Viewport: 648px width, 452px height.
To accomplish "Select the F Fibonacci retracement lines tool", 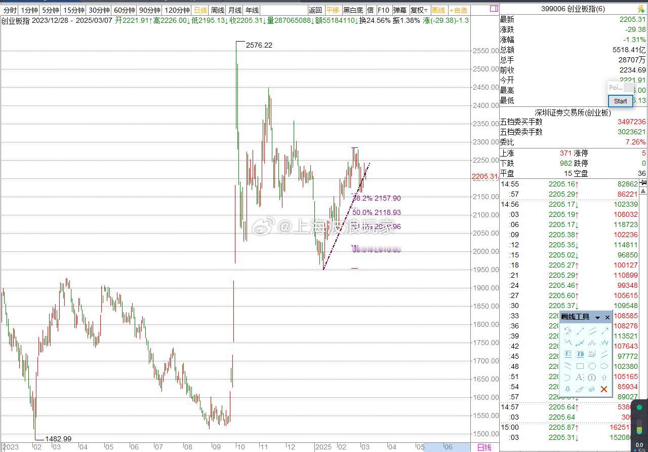I will (568, 354).
